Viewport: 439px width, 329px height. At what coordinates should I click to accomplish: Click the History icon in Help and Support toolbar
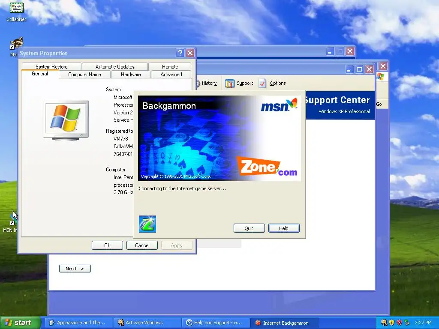197,84
